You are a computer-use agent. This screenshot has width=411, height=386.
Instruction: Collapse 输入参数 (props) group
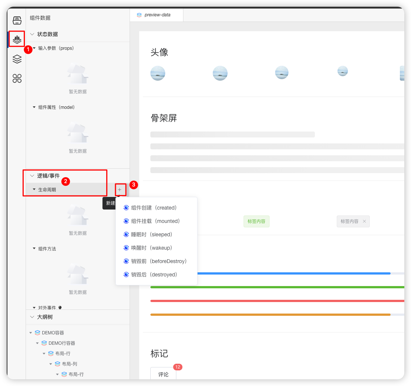[34, 48]
